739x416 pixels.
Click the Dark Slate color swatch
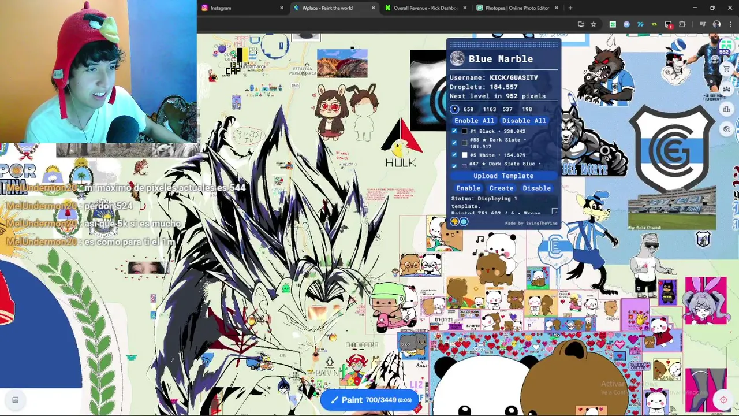click(x=465, y=143)
